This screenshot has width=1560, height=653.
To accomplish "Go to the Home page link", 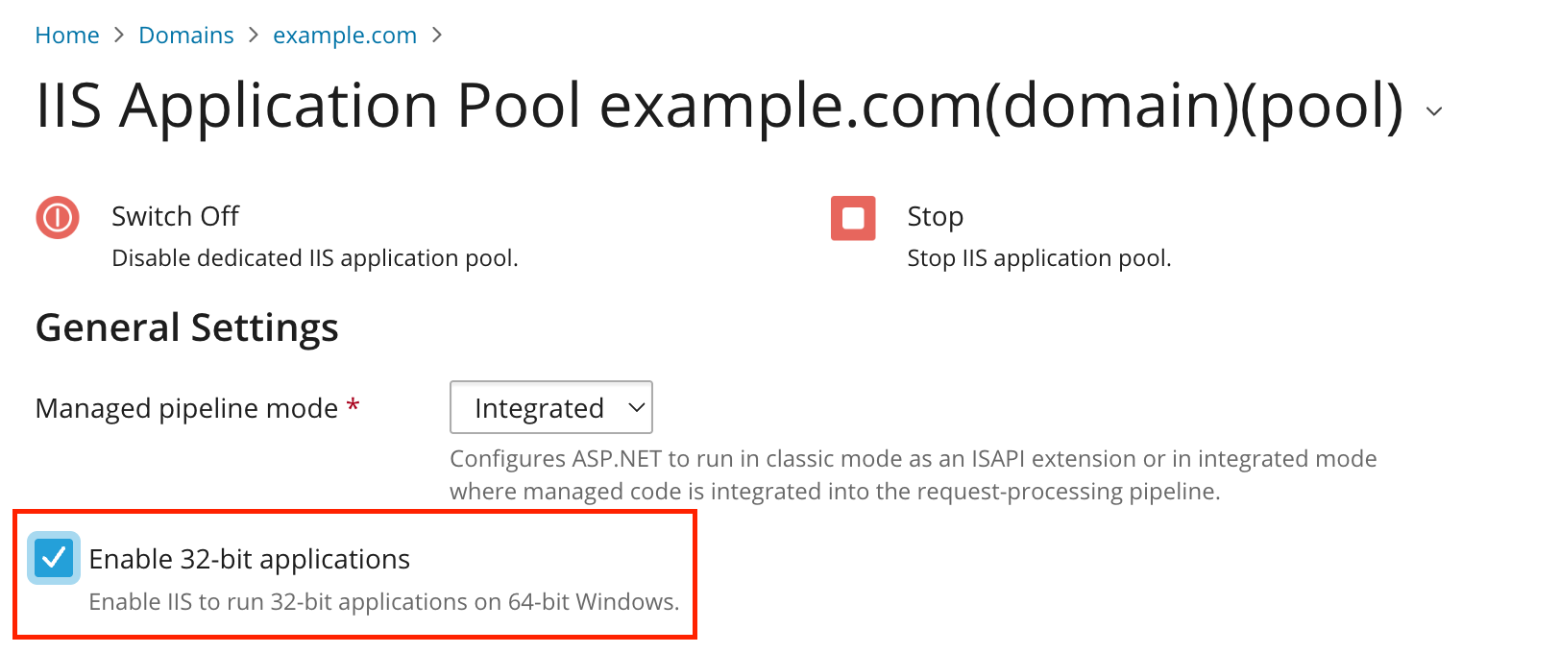I will point(66,35).
